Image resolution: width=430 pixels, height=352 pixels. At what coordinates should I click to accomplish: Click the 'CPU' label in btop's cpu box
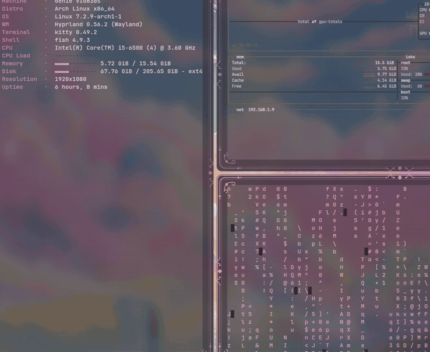(423, 10)
